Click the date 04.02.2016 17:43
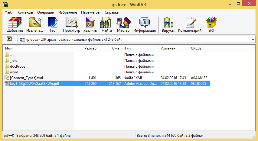This screenshot has height=141, width=258. [x=173, y=78]
